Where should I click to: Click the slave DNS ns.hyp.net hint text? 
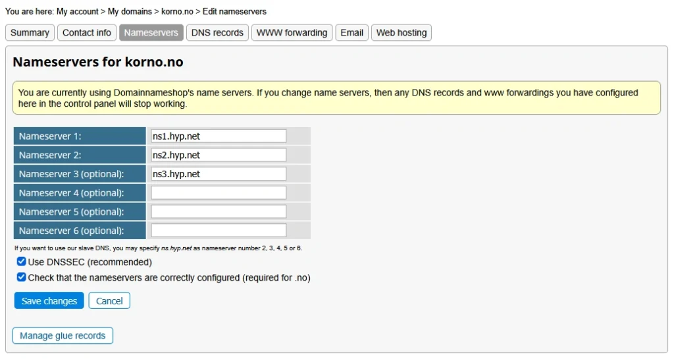(158, 248)
